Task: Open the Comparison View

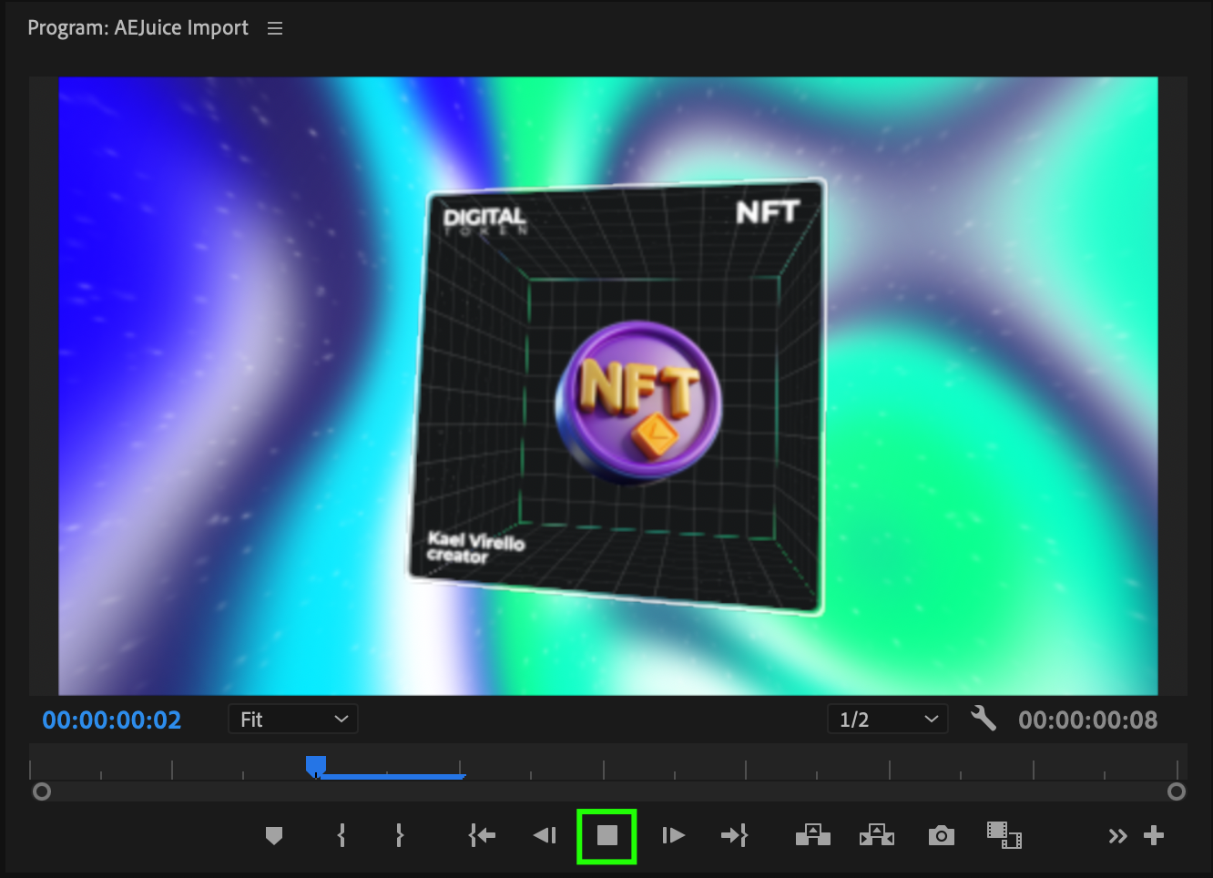Action: click(1004, 835)
